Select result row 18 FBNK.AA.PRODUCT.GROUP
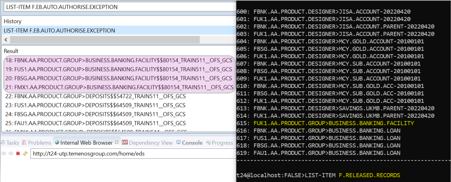451x182 pixels. [119, 60]
